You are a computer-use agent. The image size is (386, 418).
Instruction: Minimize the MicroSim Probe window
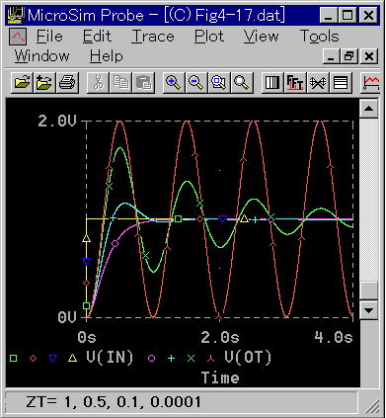(329, 15)
